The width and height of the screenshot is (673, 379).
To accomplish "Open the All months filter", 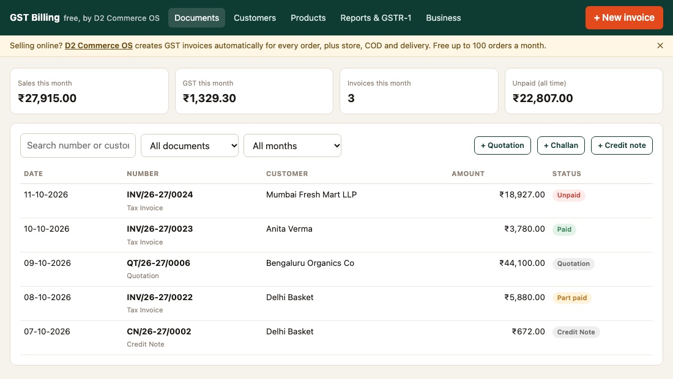I will tap(292, 145).
